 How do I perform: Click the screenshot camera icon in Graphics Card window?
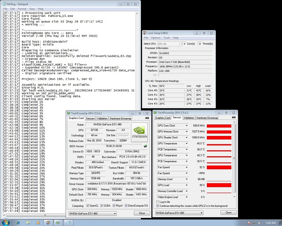tap(147, 118)
